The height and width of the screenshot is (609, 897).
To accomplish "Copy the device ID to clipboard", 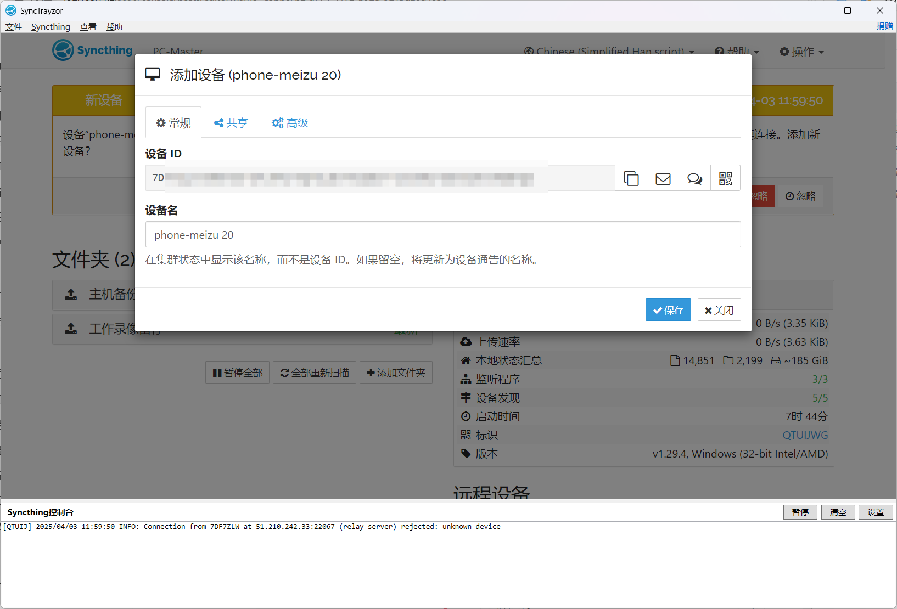I will (x=631, y=178).
